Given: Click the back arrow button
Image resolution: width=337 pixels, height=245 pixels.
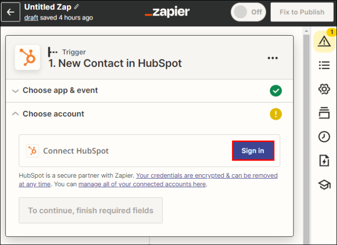Looking at the screenshot, I should (x=11, y=12).
